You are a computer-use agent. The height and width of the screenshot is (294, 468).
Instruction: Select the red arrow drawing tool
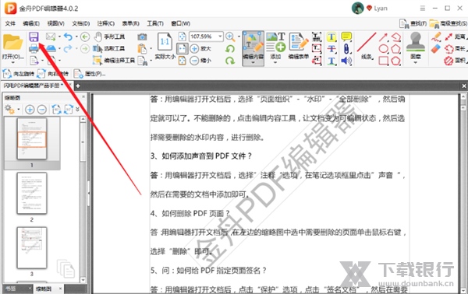point(384,37)
